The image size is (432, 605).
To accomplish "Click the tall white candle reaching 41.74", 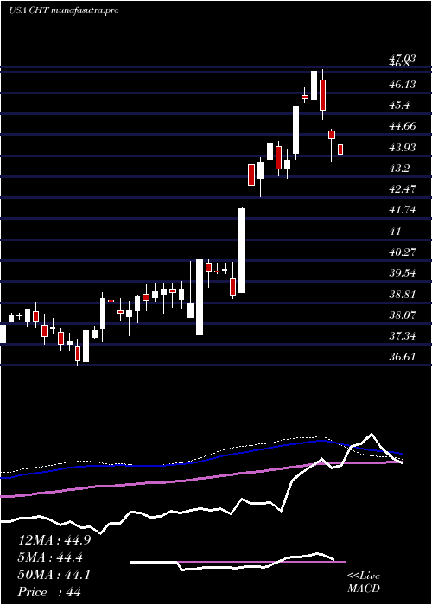I will pos(242,251).
